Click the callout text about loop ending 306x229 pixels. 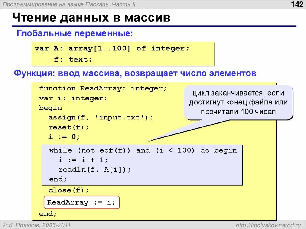[x=238, y=102]
